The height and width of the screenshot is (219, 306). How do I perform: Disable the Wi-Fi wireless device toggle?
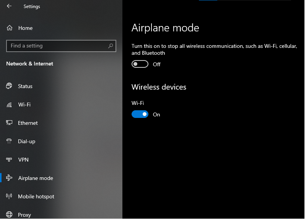coord(140,114)
